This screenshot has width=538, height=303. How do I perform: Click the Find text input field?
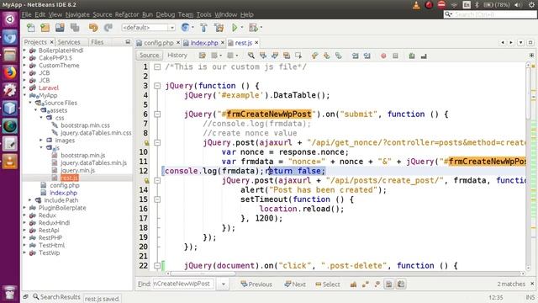point(183,284)
